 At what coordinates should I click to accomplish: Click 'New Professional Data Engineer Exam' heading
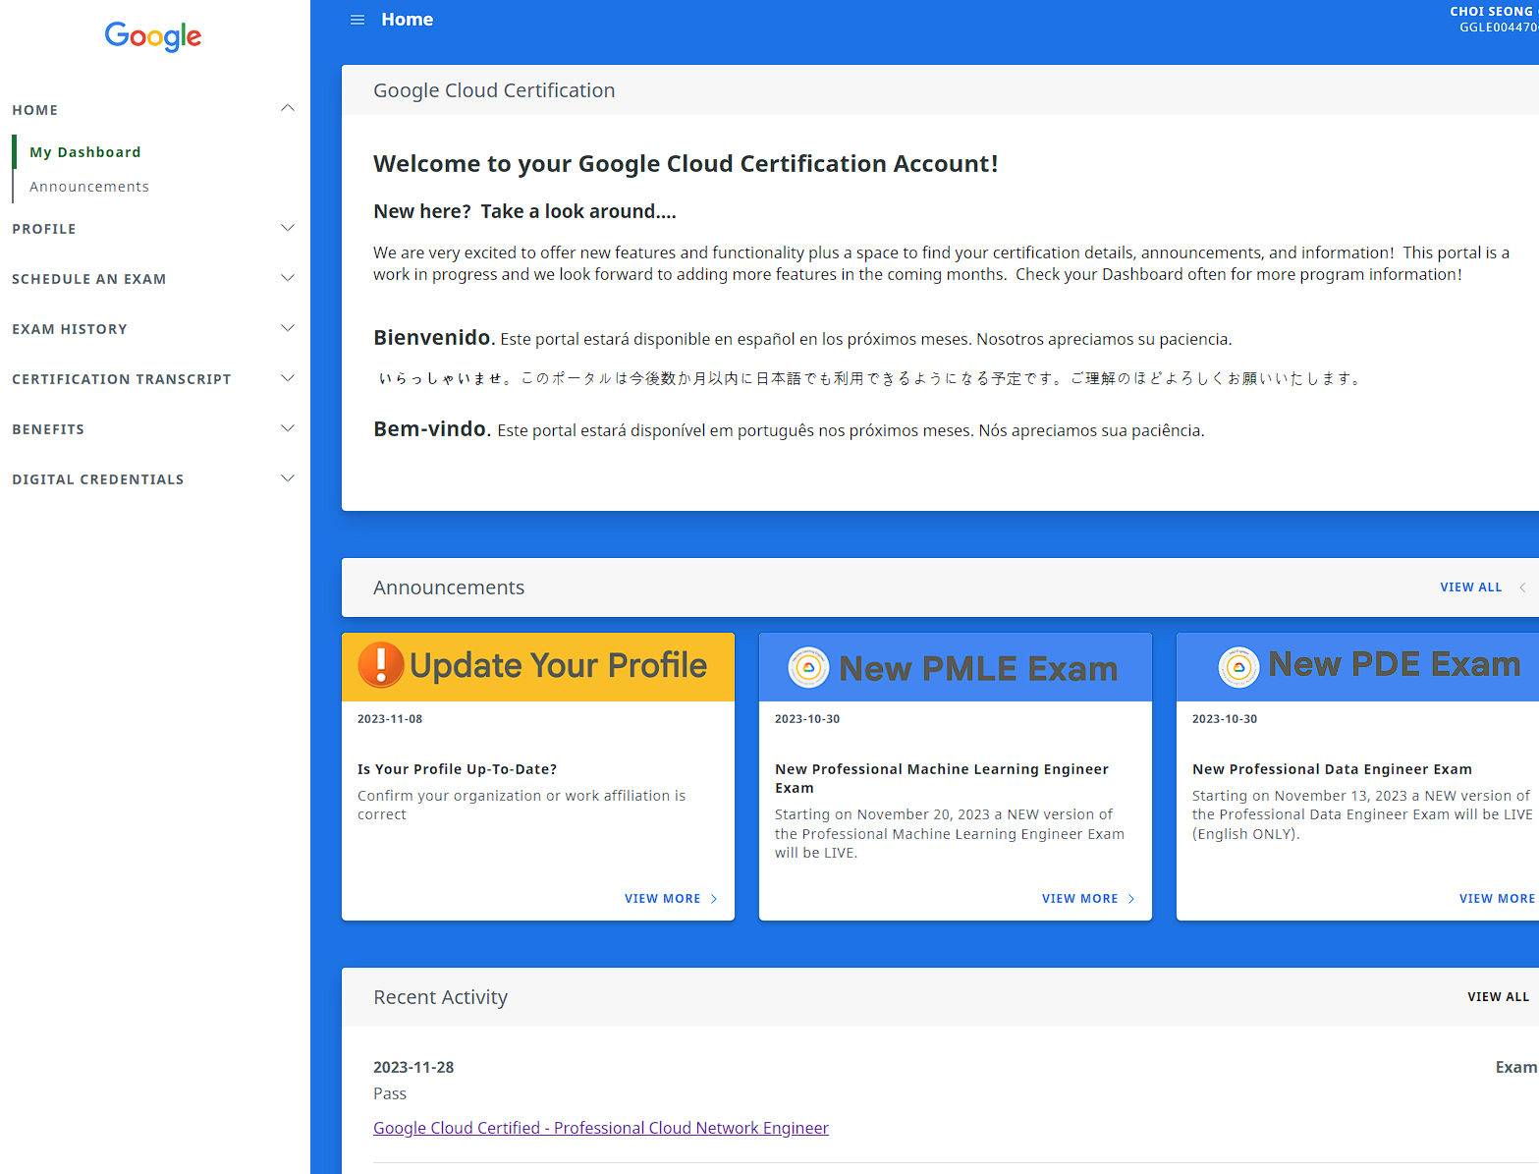point(1332,769)
